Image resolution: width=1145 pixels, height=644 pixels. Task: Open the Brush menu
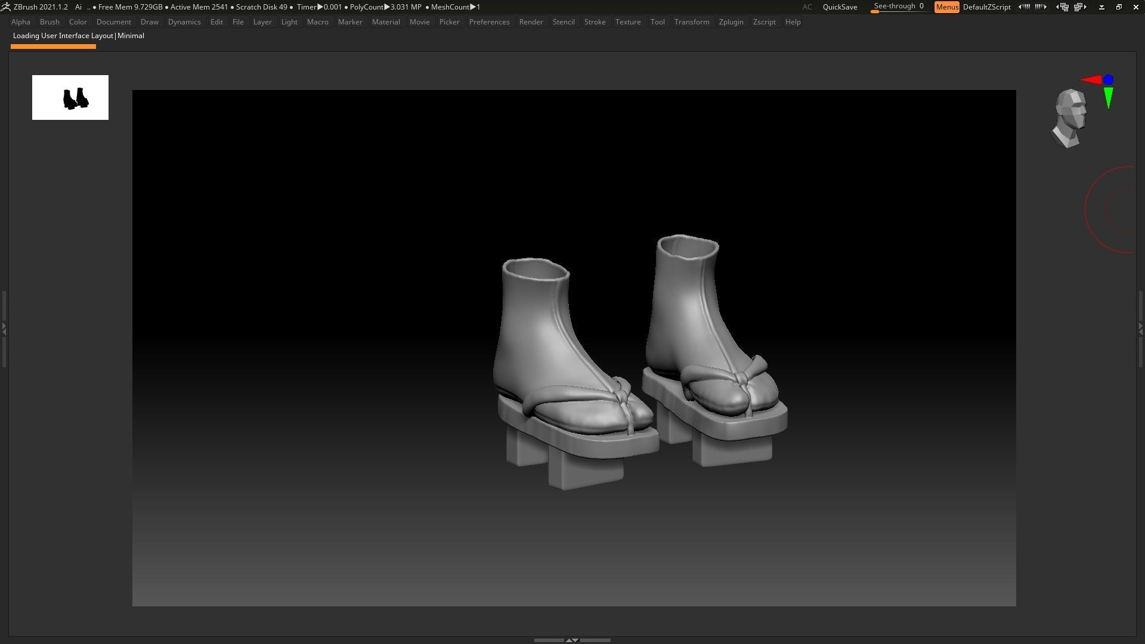click(49, 22)
